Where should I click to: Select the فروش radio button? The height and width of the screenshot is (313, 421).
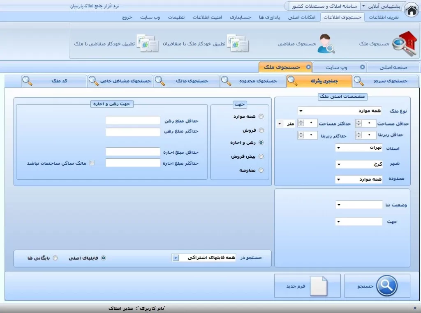click(x=261, y=130)
